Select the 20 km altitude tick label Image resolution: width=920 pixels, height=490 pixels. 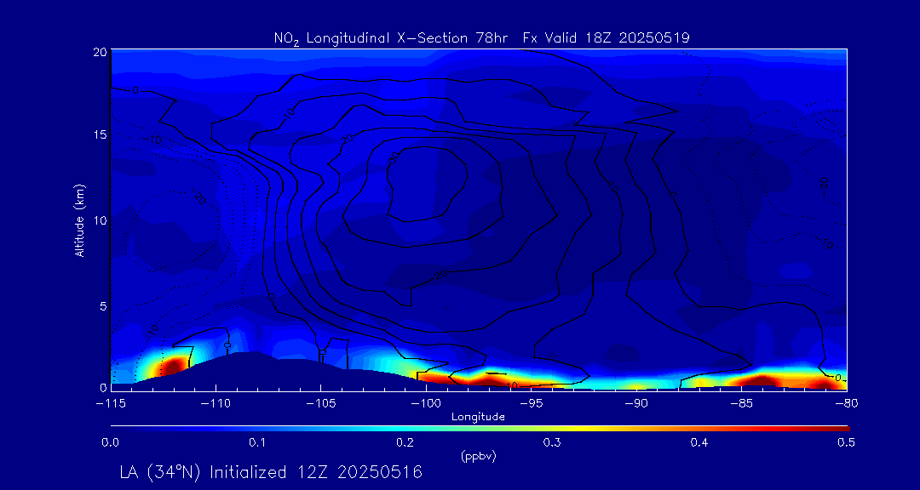coord(99,52)
